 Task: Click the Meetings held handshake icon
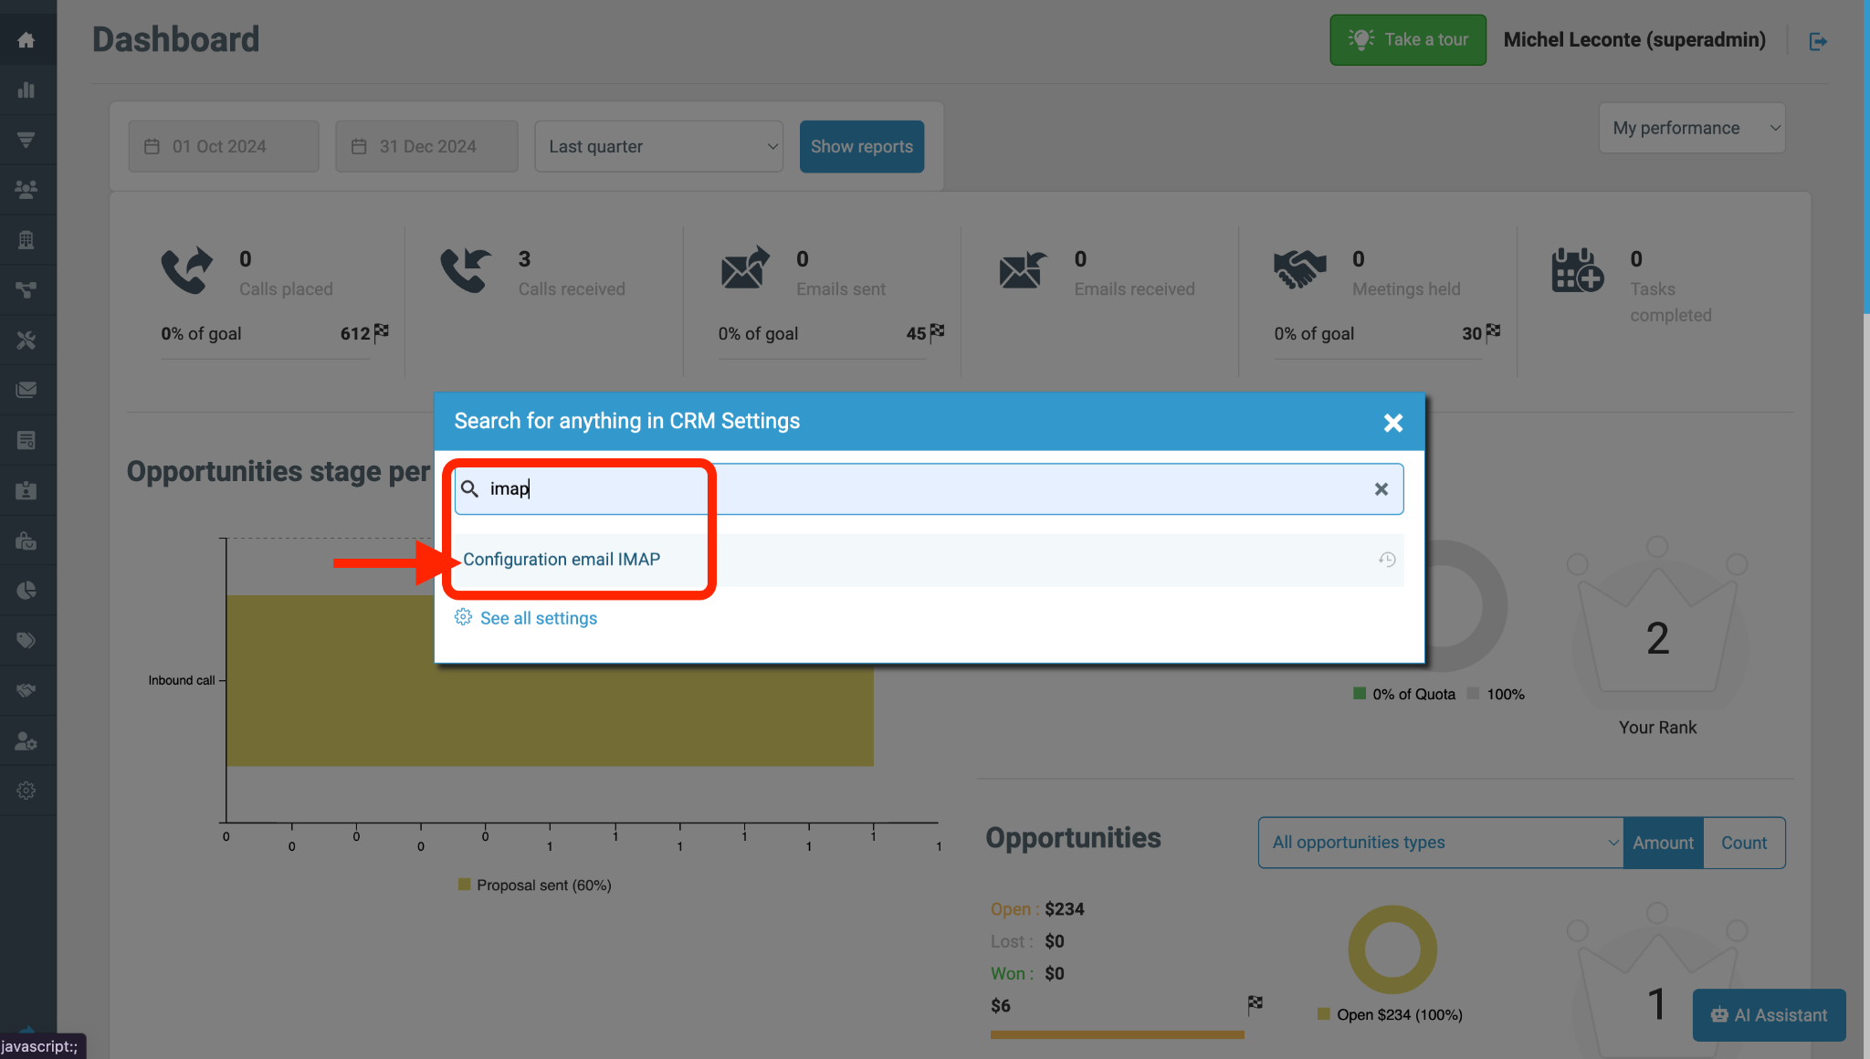1299,270
